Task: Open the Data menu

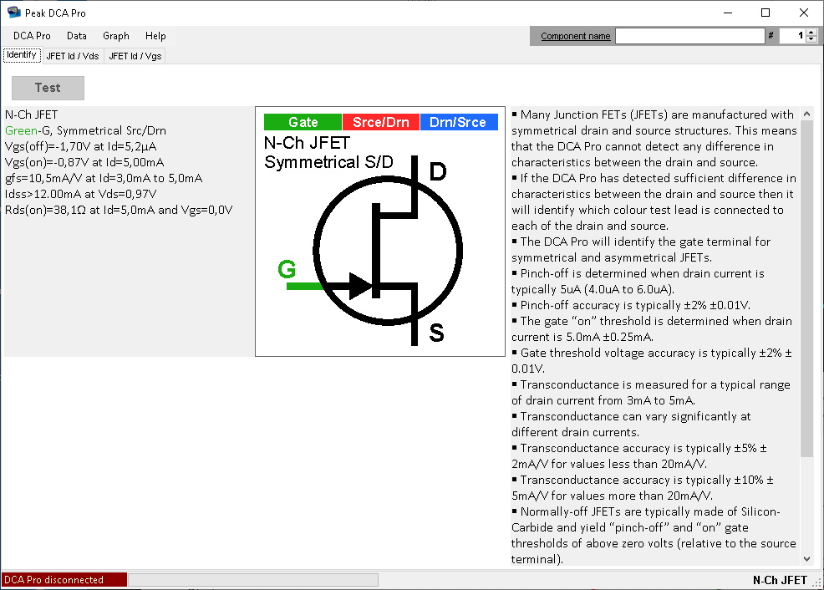Action: tap(77, 36)
